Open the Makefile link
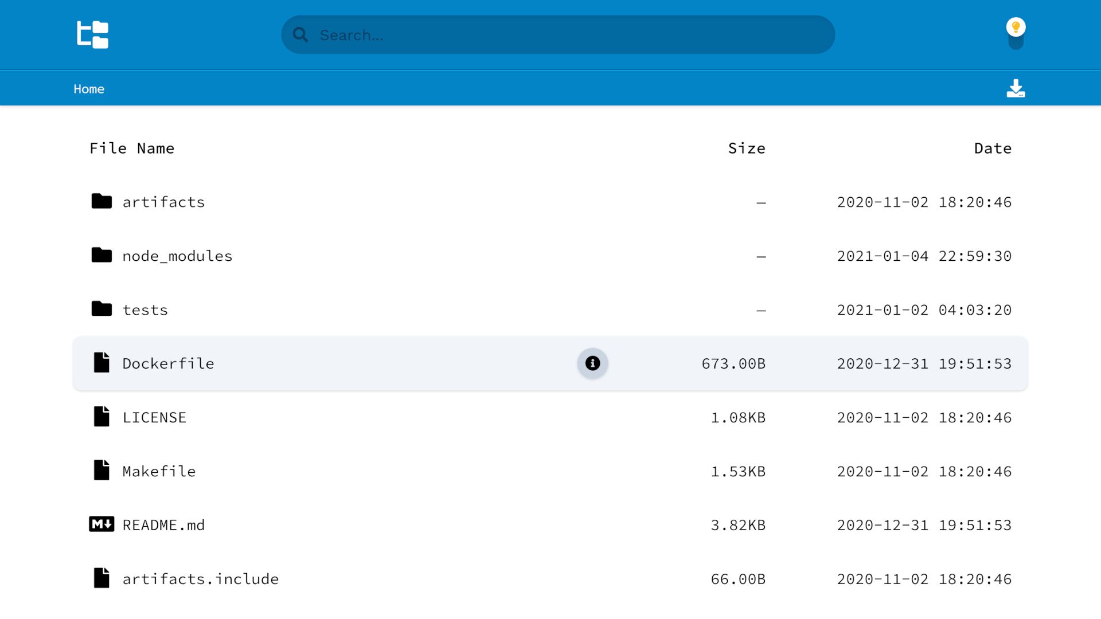 (x=159, y=472)
